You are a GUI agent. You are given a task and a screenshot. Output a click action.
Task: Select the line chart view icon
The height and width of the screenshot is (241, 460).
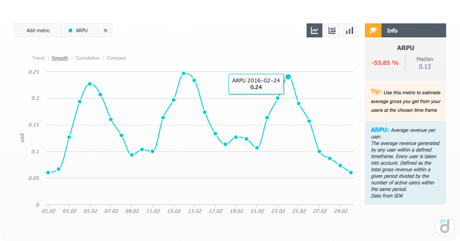point(314,31)
